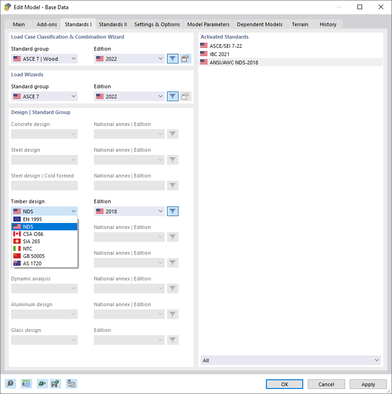Expand Load Case Classification edition 2022 dropdown
Viewport: 392px width, 394px height.
tap(129, 58)
